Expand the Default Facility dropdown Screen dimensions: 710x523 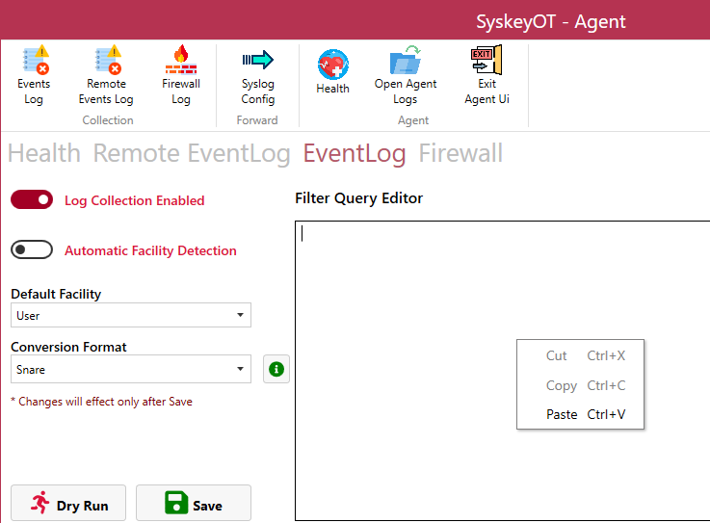(x=131, y=315)
